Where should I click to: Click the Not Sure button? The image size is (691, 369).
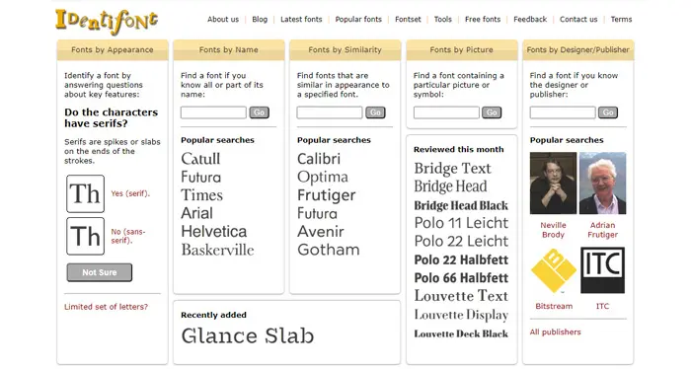tap(100, 272)
